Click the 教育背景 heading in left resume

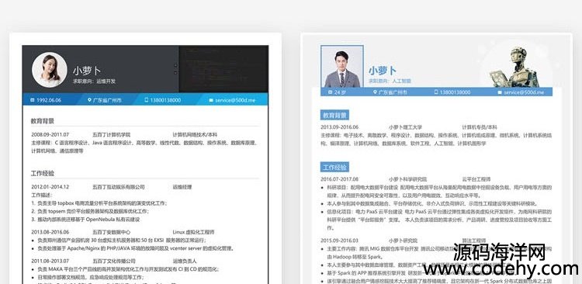coord(43,120)
